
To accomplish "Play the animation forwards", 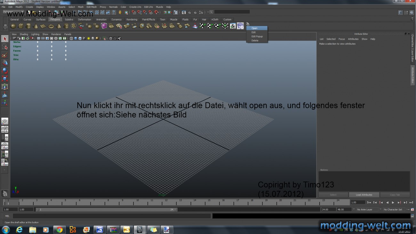I will (x=393, y=203).
